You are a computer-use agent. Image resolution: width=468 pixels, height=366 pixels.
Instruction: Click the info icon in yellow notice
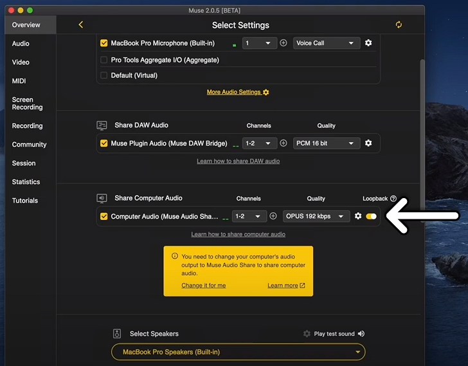click(x=175, y=256)
